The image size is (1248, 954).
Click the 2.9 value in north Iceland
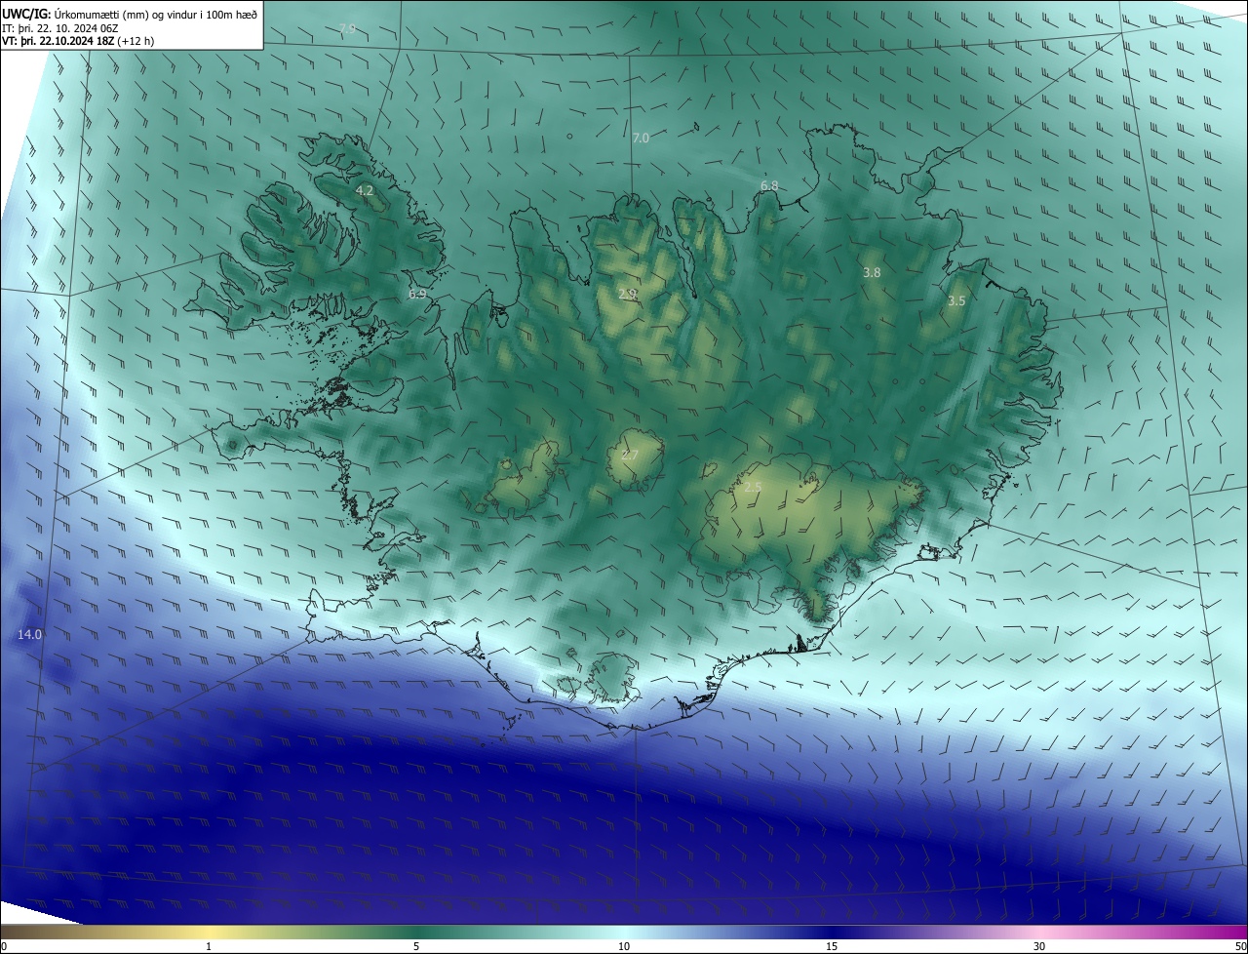tap(627, 294)
